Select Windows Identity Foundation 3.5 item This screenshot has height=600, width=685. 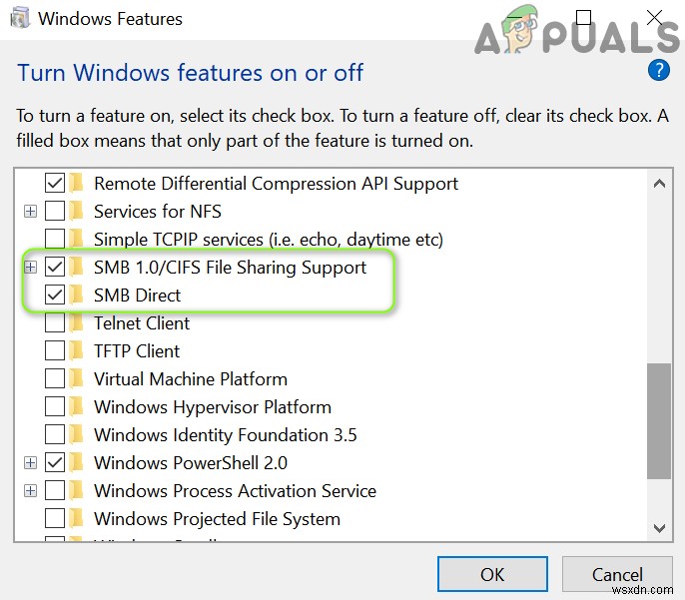(225, 435)
